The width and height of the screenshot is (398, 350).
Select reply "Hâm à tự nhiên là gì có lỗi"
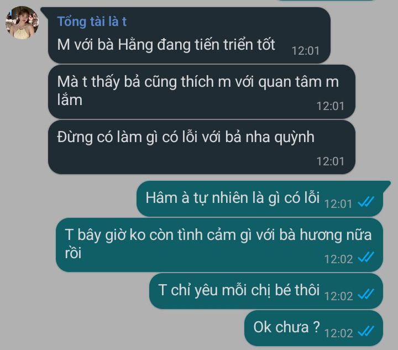tap(260, 198)
